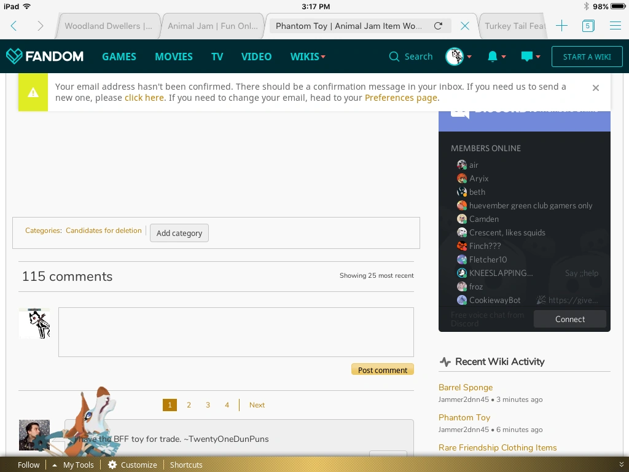629x472 pixels.
Task: Open the user avatar account menu
Action: pyautogui.click(x=458, y=57)
